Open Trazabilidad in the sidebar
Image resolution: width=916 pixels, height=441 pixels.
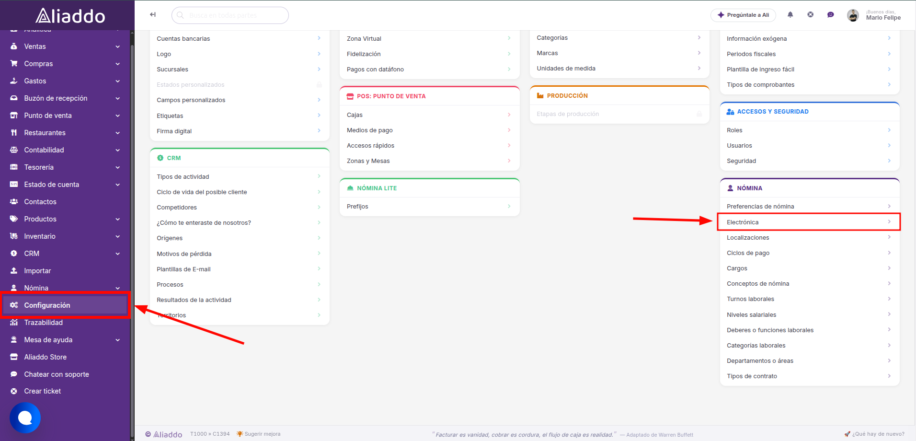[65, 323]
